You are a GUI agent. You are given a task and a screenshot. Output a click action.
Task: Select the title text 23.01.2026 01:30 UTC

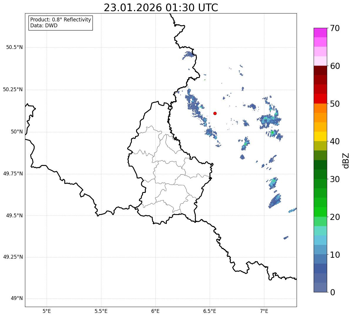161,8
